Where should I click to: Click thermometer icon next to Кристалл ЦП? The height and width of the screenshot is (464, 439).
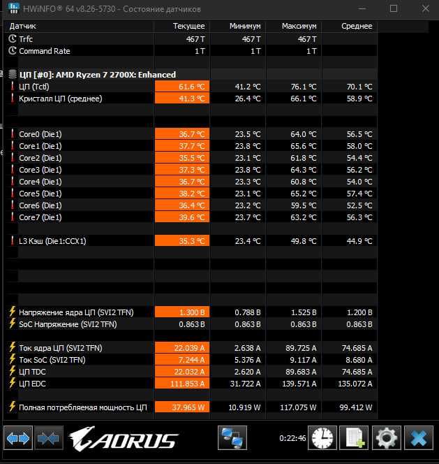(12, 99)
